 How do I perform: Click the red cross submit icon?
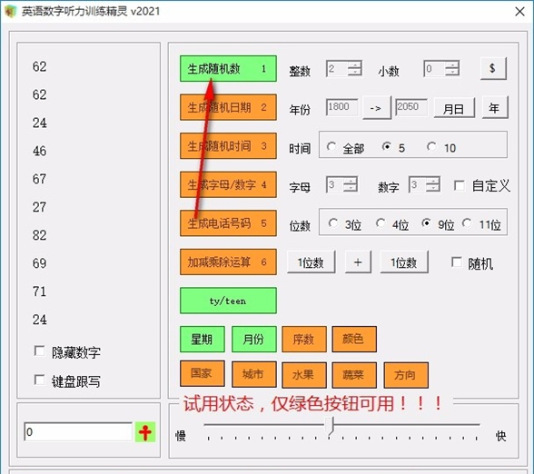click(x=145, y=432)
